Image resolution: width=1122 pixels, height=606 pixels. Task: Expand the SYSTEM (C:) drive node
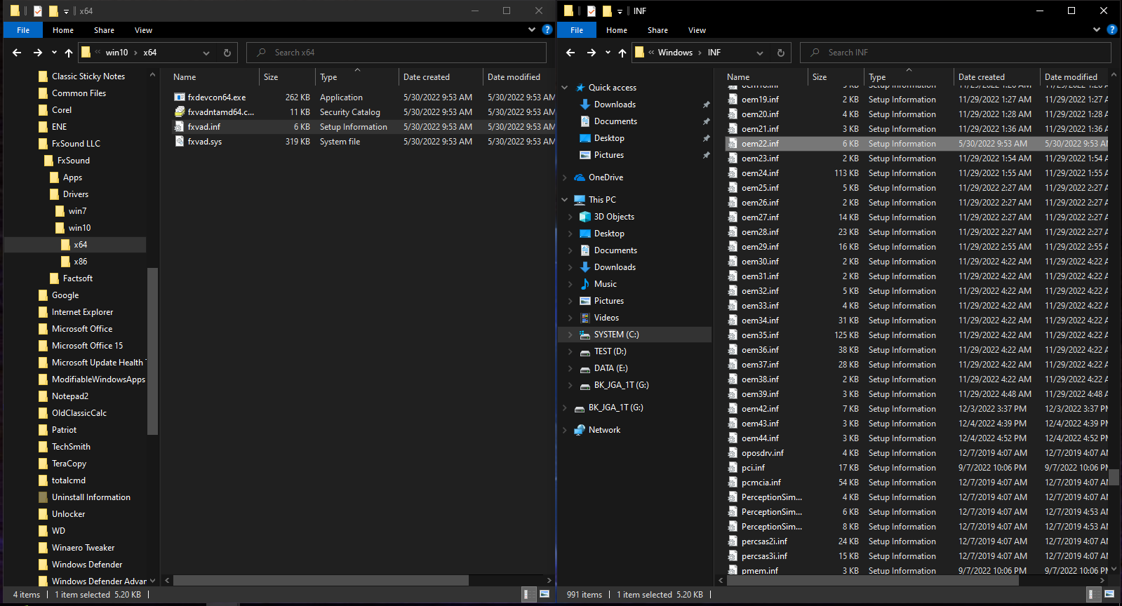[570, 335]
